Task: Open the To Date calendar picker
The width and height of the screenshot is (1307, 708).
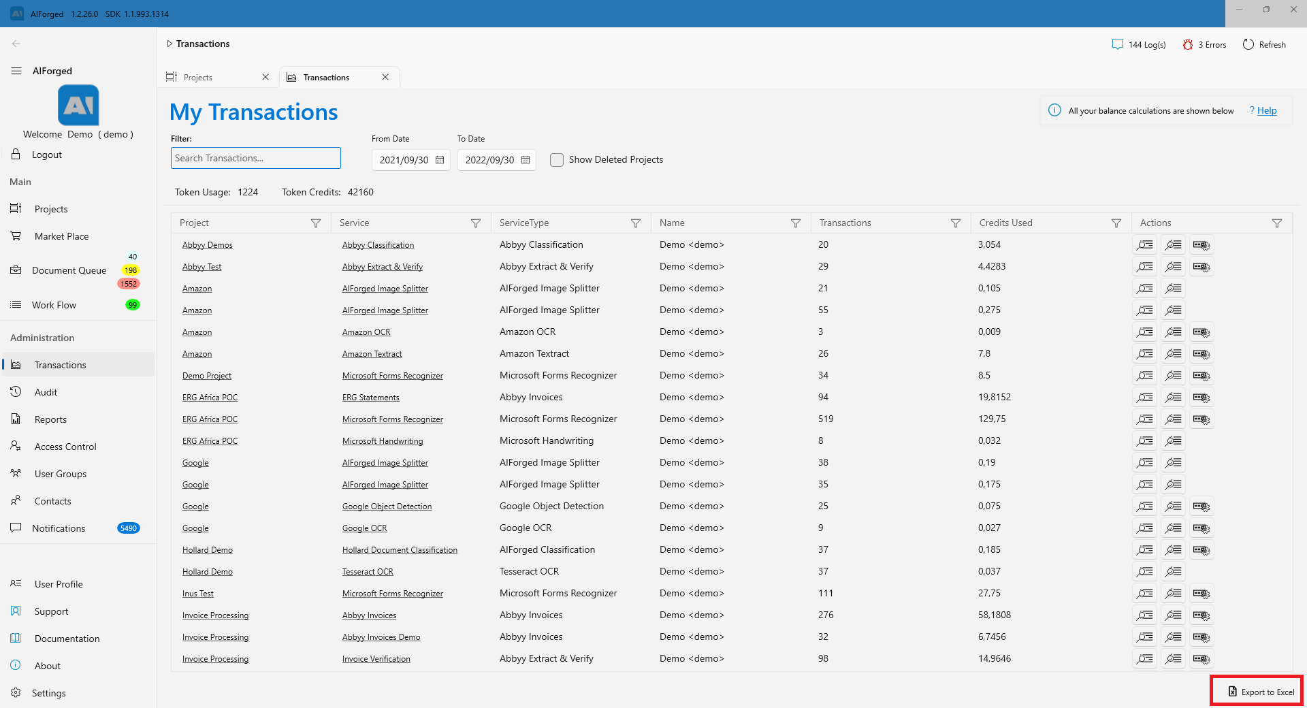Action: click(526, 160)
